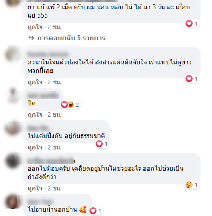Open timestamp 2 ชม. of ภาวนาในใจ comment

(55, 82)
